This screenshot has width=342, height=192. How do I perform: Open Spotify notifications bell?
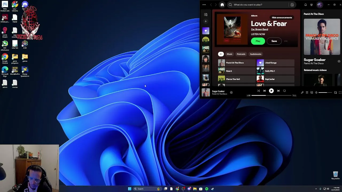[x=306, y=5]
